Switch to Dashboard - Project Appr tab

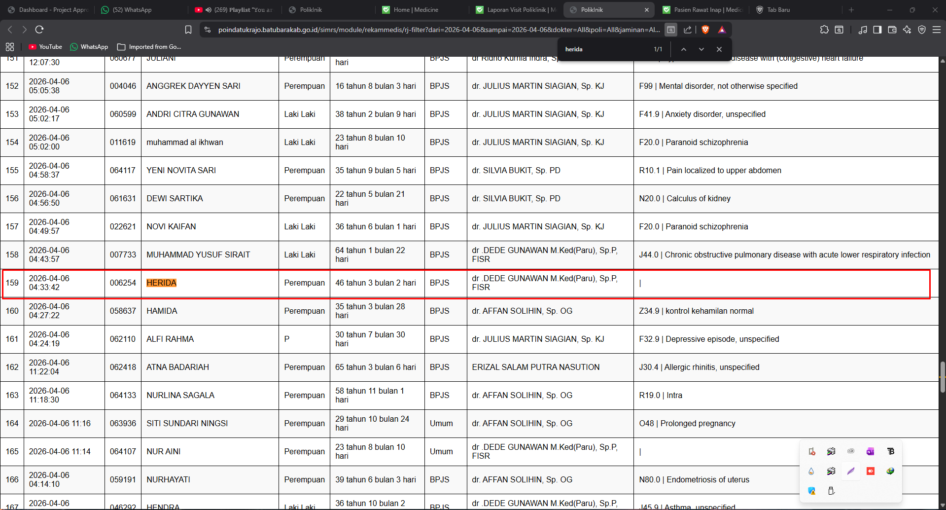(x=47, y=10)
